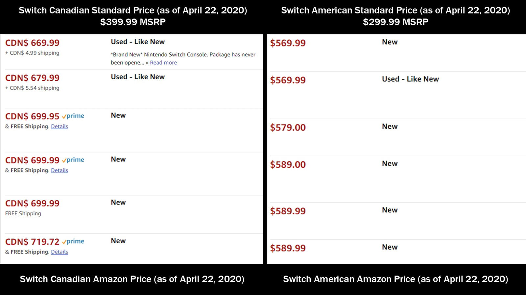The width and height of the screenshot is (526, 295).
Task: Click the top Used - Like New Canadian condition label
Action: click(137, 42)
